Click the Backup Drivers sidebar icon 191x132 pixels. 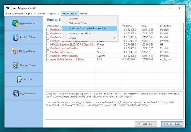click(x=16, y=37)
